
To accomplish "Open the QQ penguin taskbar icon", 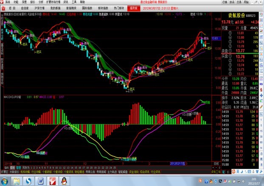I will click(x=64, y=181).
